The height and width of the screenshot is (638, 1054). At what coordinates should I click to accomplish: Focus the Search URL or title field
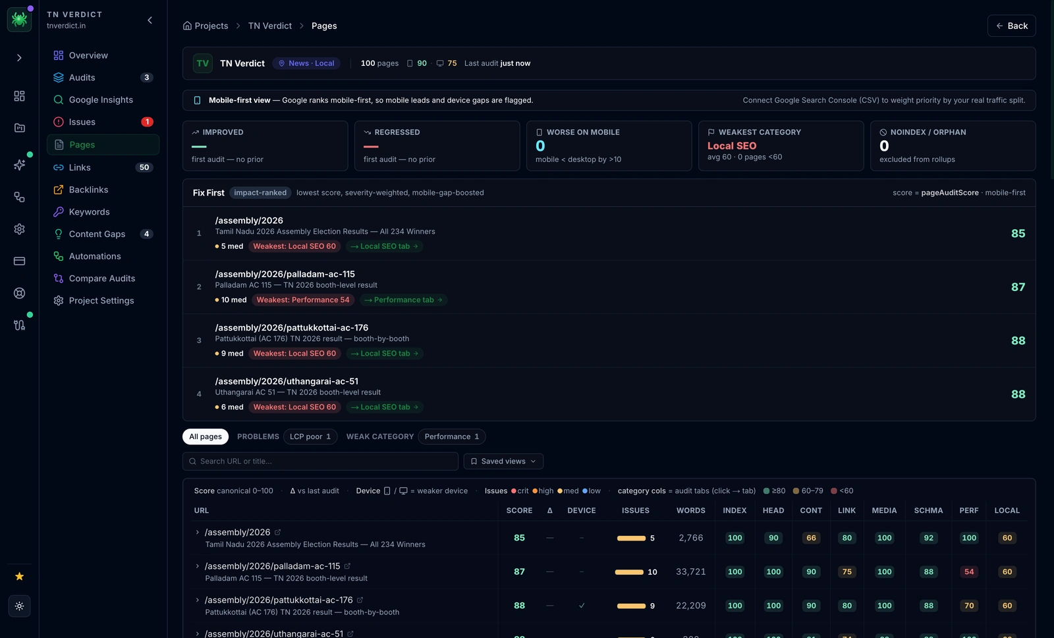(x=320, y=462)
